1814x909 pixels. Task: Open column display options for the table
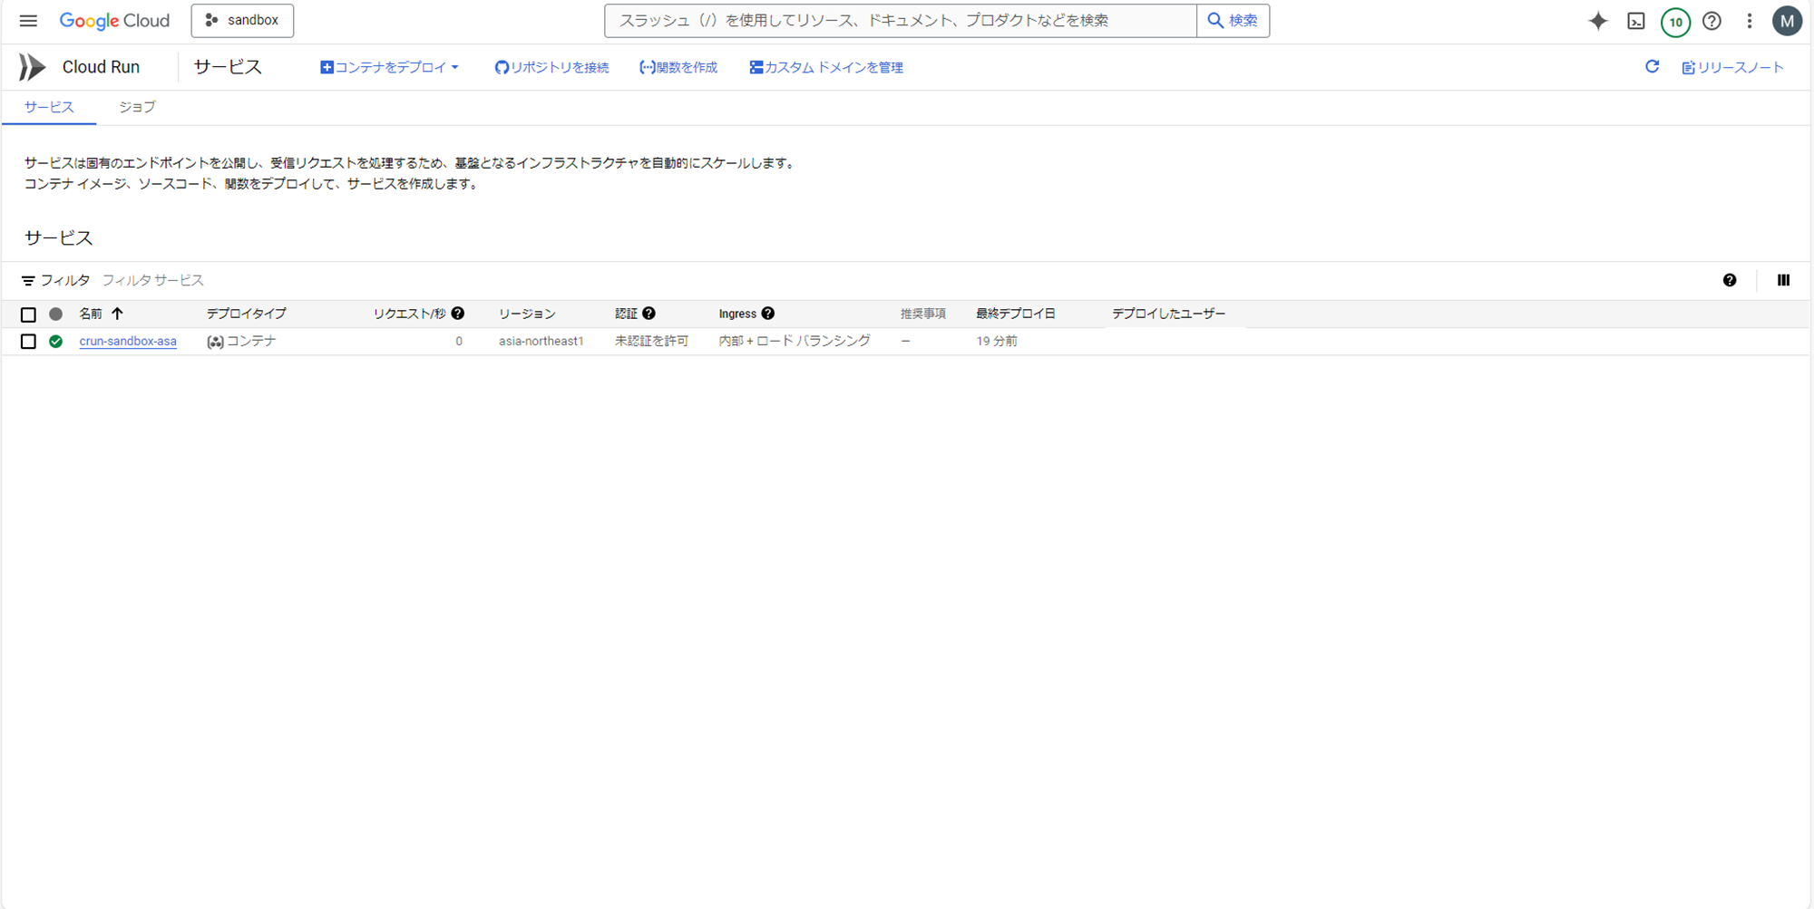1783,280
